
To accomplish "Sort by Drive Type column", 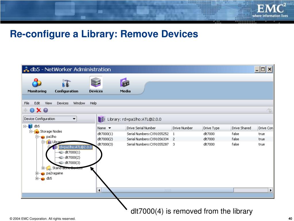I will (x=216, y=128).
